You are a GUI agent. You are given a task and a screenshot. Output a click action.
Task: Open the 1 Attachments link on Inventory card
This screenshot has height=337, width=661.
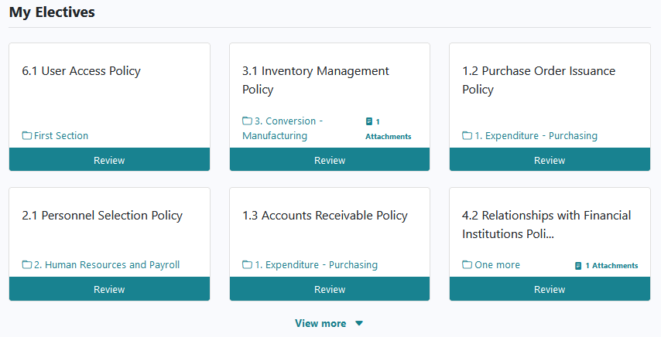point(389,129)
